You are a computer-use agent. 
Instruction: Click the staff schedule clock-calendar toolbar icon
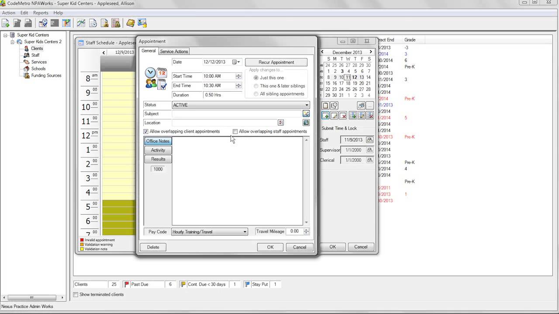pyautogui.click(x=43, y=23)
